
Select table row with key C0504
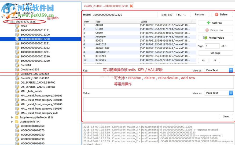140,33
